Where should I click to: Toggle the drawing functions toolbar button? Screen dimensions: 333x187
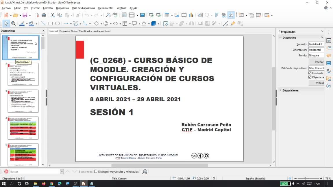(x=231, y=15)
